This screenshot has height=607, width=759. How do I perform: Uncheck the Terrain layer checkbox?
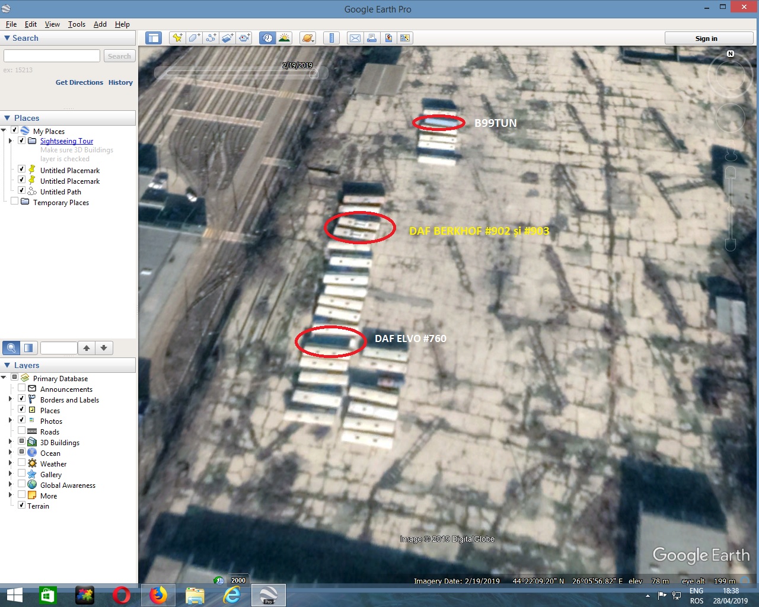[21, 505]
